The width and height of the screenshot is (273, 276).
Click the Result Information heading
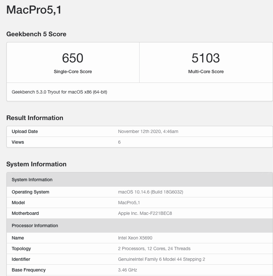coord(35,118)
